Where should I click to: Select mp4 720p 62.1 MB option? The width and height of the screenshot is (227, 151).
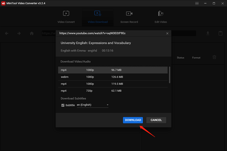tap(113, 91)
